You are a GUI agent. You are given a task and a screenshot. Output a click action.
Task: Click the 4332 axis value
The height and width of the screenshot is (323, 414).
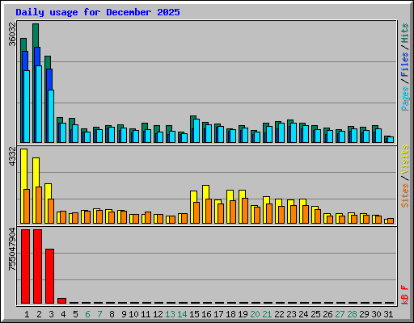(x=12, y=157)
